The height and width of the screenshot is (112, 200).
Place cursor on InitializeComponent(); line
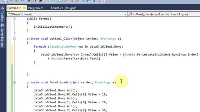[x=53, y=27]
